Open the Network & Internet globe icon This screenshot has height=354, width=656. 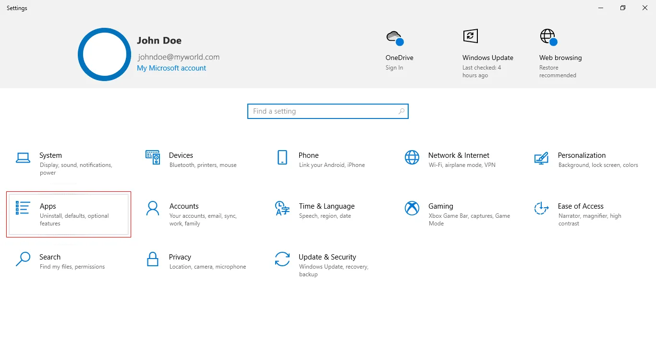(412, 157)
